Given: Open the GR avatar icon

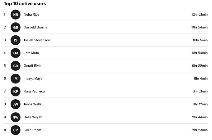Looking at the screenshot, I should [x=16, y=66].
